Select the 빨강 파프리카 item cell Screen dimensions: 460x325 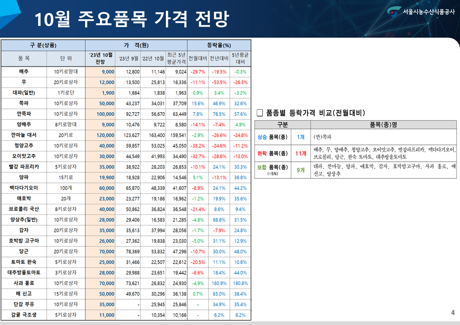click(x=24, y=167)
